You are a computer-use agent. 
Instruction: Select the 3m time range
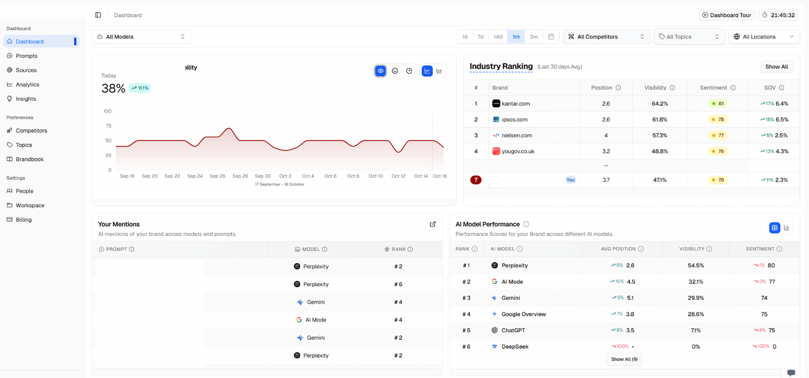coord(533,37)
